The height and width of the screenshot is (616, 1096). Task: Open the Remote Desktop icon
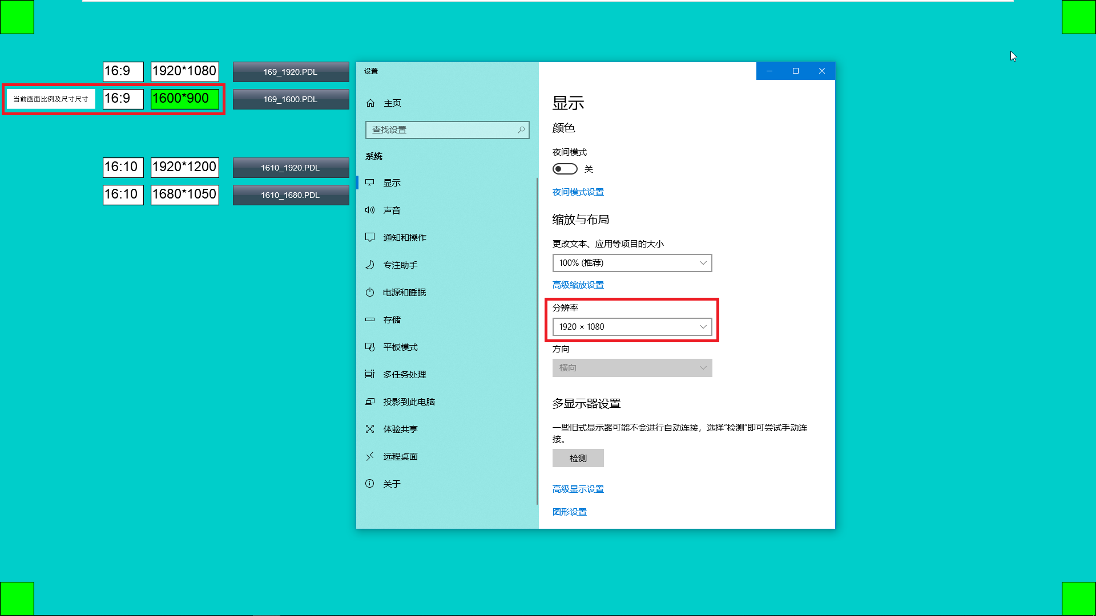coord(370,456)
